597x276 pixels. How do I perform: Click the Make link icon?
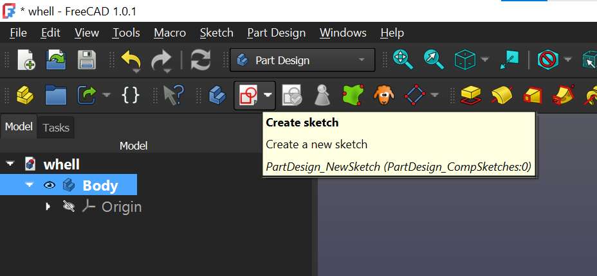[87, 95]
